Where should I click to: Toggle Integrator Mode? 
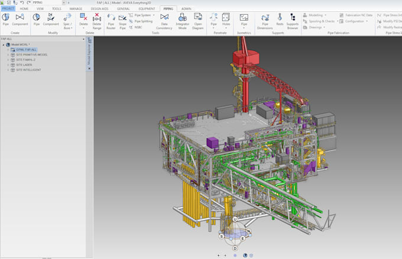click(182, 21)
